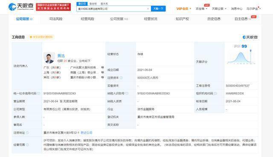Click the score distribution curve chart
This screenshot has height=157, width=273.
tap(241, 57)
